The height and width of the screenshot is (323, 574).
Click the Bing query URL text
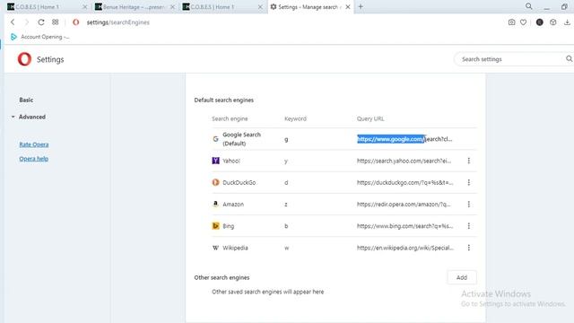pos(404,226)
